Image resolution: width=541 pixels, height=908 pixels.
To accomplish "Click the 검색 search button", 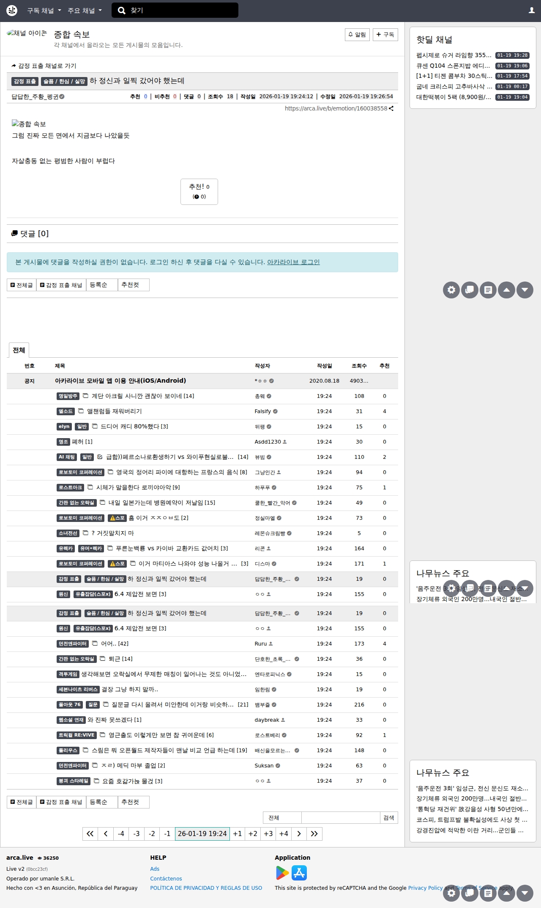I will [389, 817].
